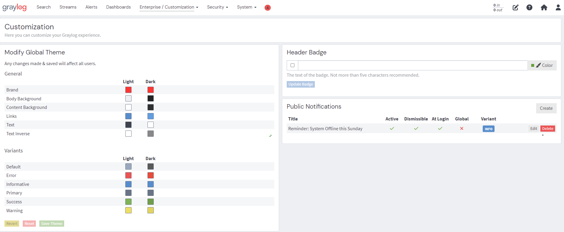
Task: Navigate to Streams page
Action: [68, 7]
